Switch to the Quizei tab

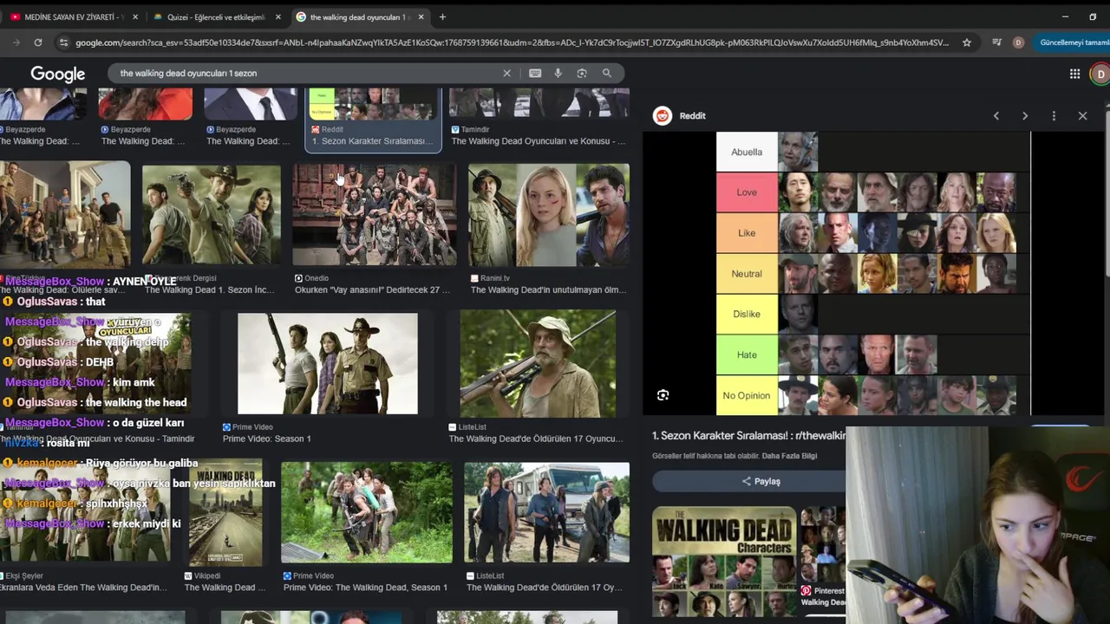215,16
